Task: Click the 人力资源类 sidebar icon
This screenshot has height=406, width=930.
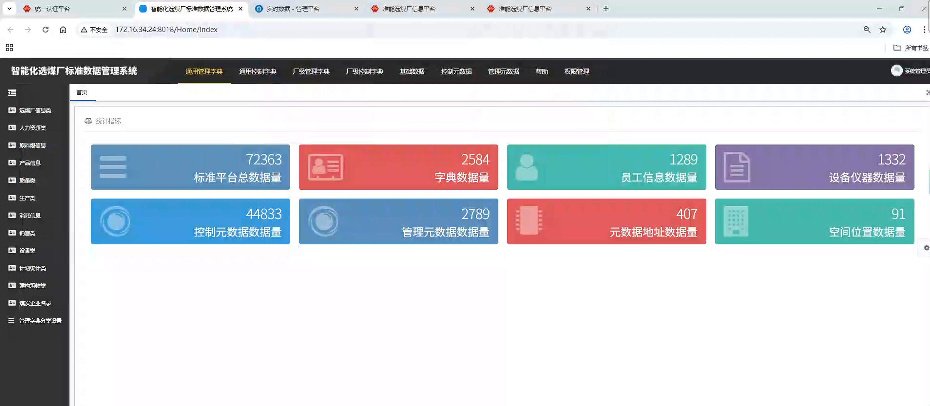Action: point(12,128)
